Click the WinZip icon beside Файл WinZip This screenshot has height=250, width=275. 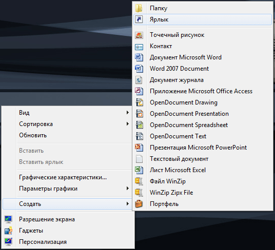pyautogui.click(x=139, y=181)
